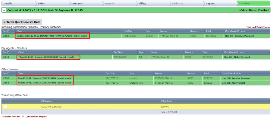Click Make Payment for bill 2349

pyautogui.click(x=242, y=57)
